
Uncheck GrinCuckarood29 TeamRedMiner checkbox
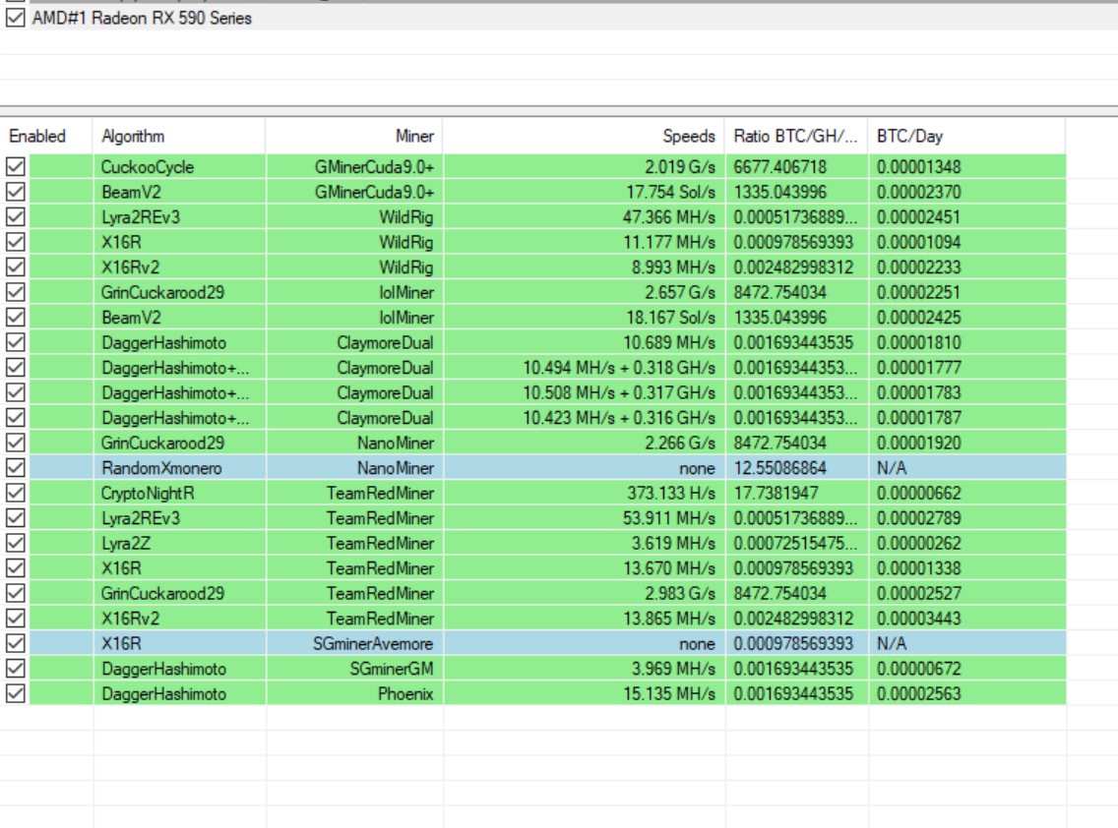[15, 593]
